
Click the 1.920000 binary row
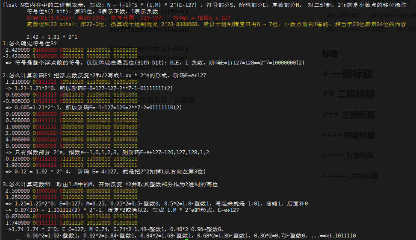pos(71,165)
